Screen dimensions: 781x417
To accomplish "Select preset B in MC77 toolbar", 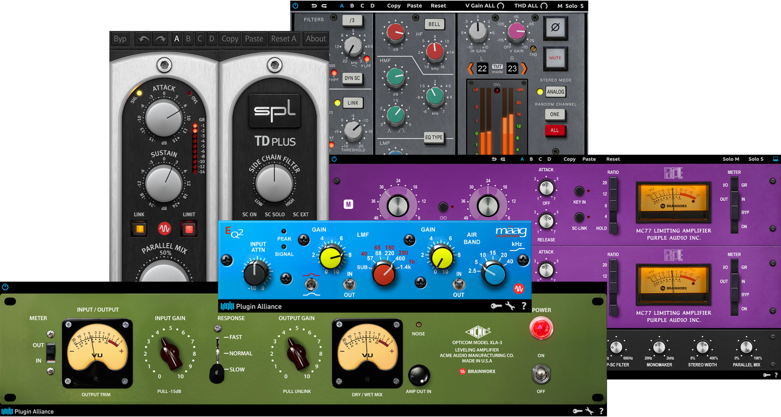I will 531,159.
